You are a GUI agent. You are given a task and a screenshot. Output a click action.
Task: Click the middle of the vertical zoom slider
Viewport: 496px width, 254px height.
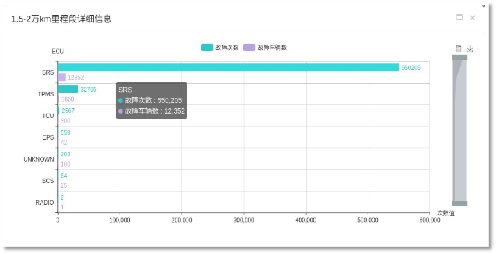(x=459, y=130)
